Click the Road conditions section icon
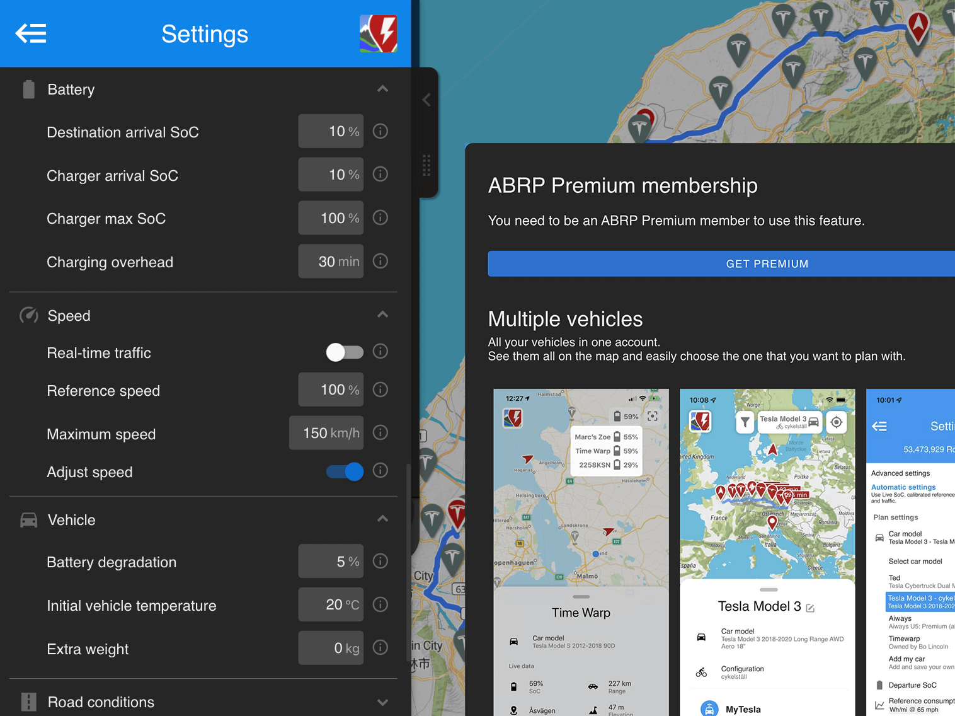Viewport: 955px width, 716px height. 29,702
